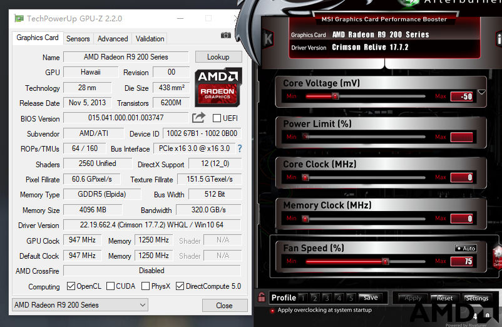Click the Fan Speed value box showing 75
This screenshot has width=502, height=327.
coord(462,261)
